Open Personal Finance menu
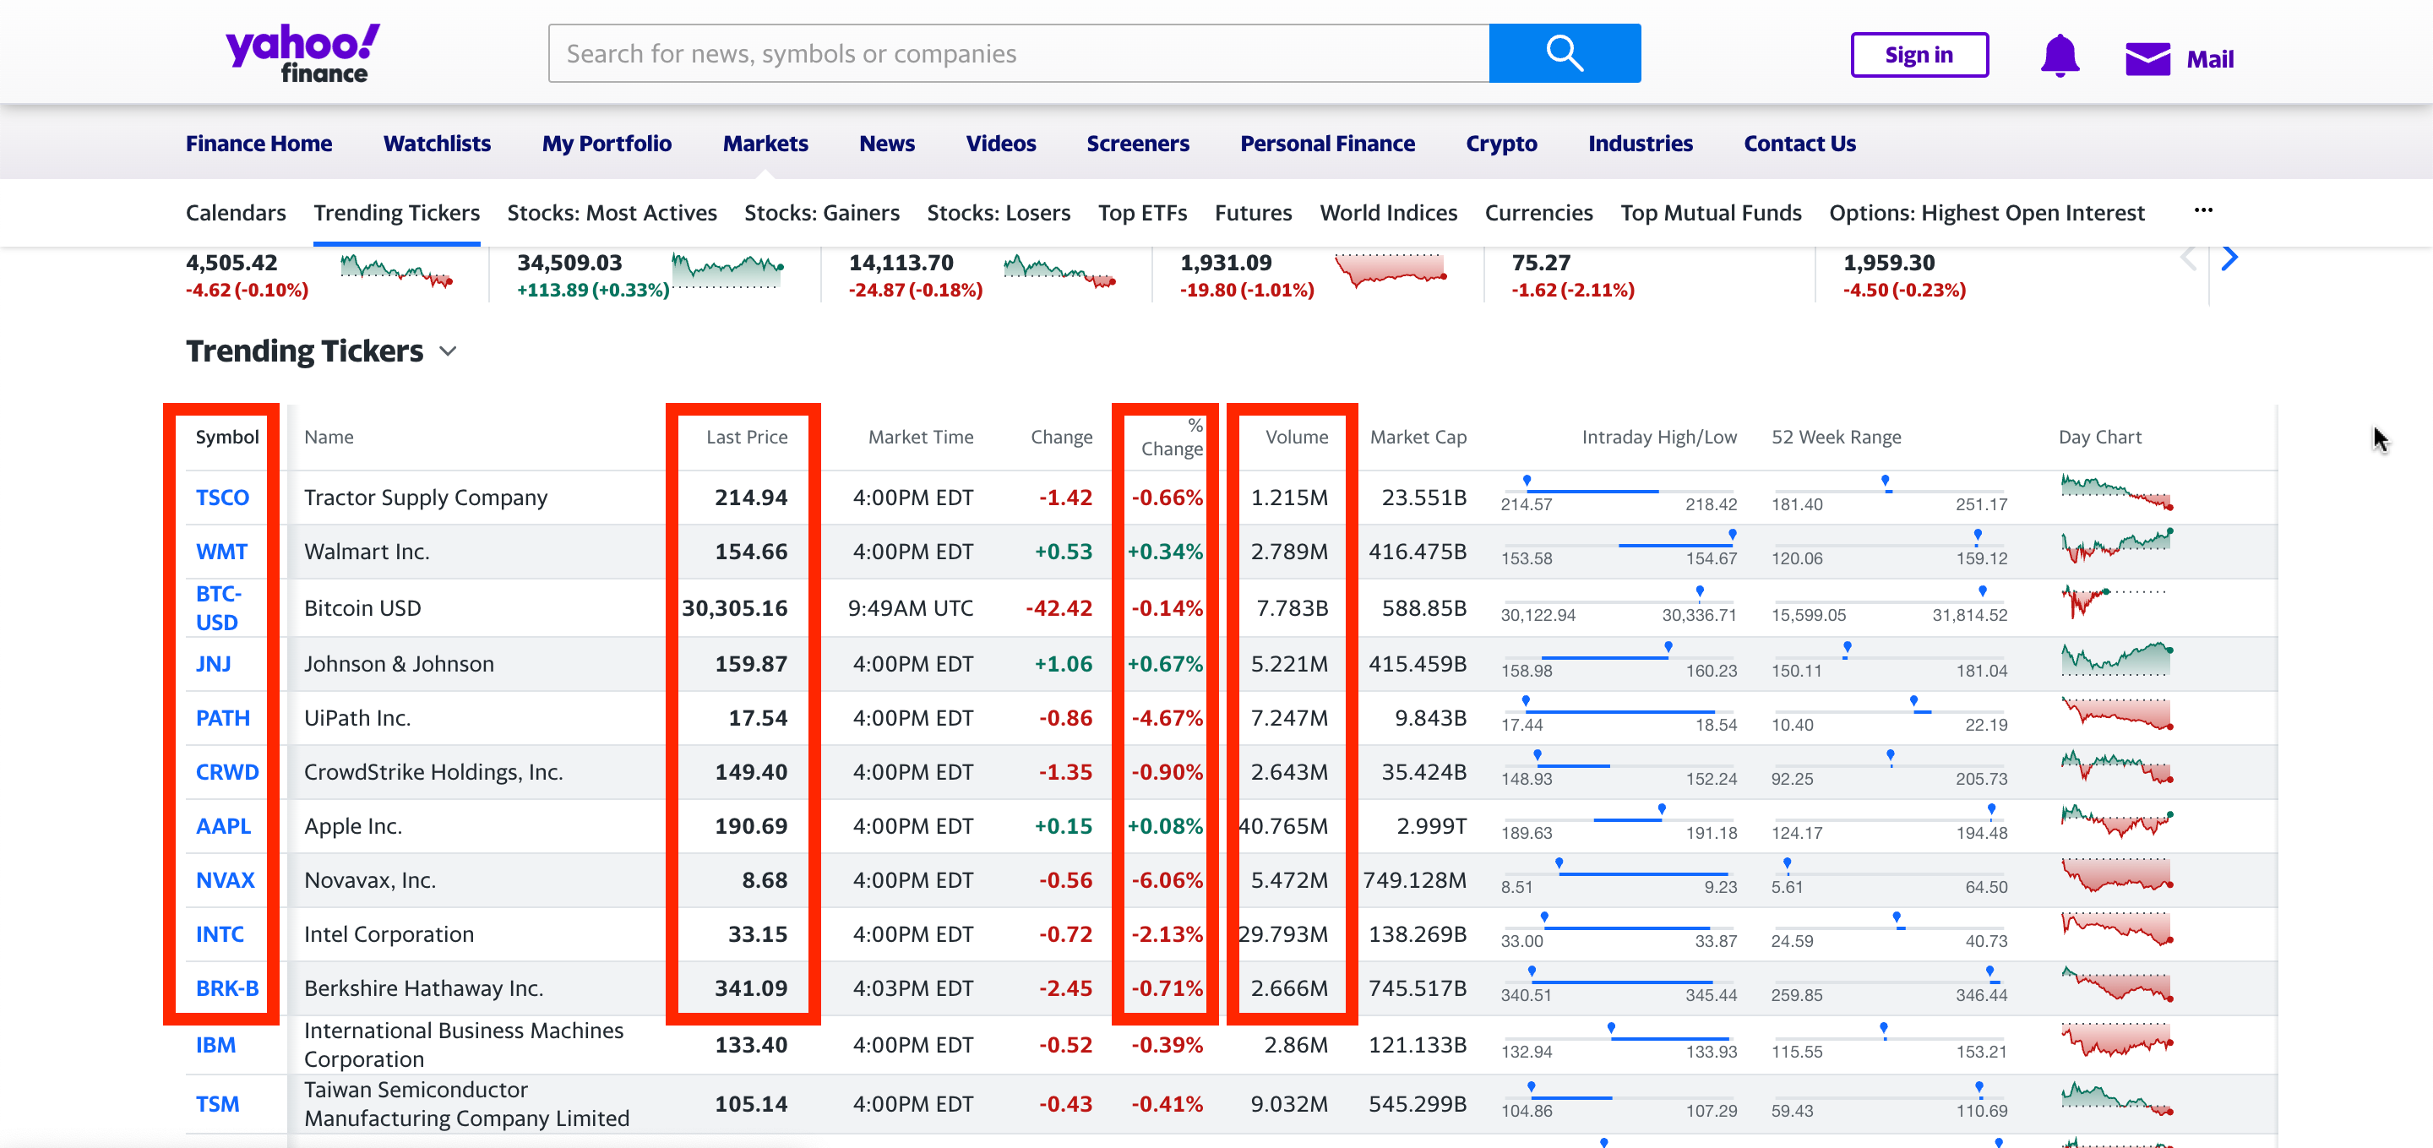This screenshot has height=1148, width=2433. pos(1327,144)
